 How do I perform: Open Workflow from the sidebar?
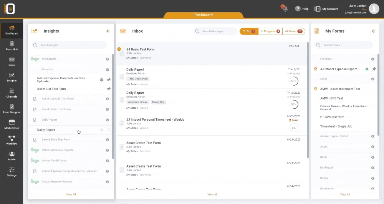12,140
